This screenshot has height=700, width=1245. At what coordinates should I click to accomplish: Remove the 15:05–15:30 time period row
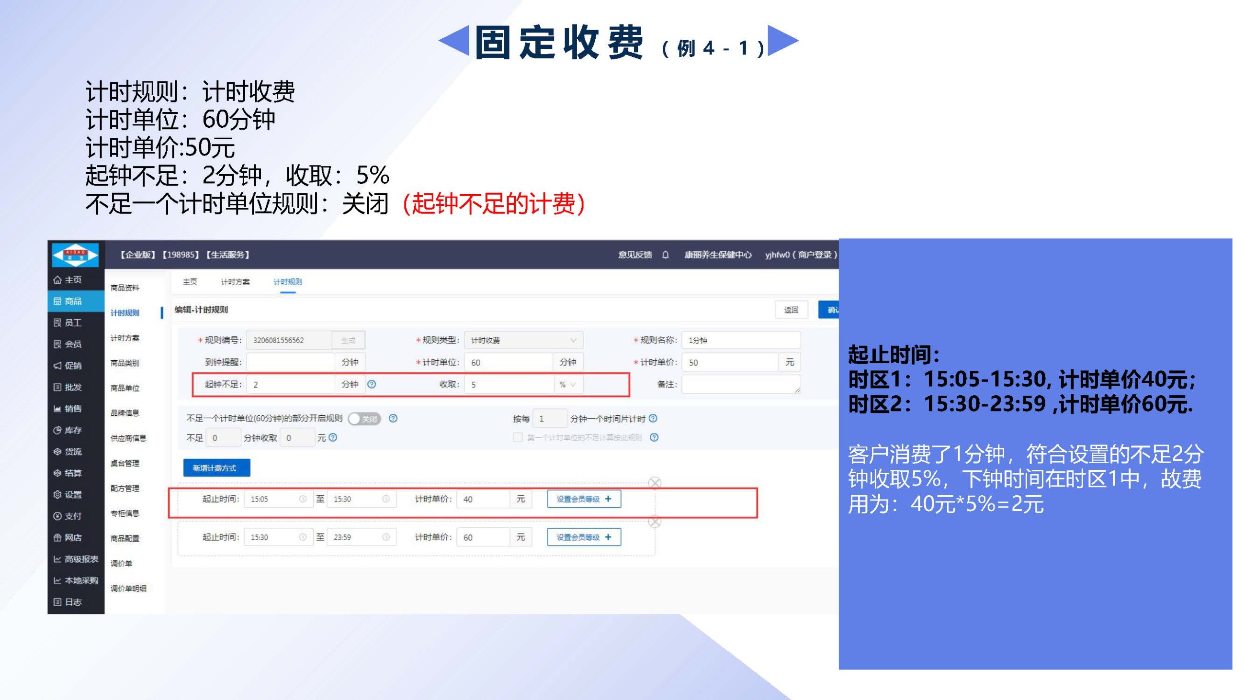coord(655,483)
